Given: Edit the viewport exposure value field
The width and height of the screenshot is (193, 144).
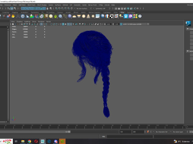Looking at the screenshot, I should 109,24.
